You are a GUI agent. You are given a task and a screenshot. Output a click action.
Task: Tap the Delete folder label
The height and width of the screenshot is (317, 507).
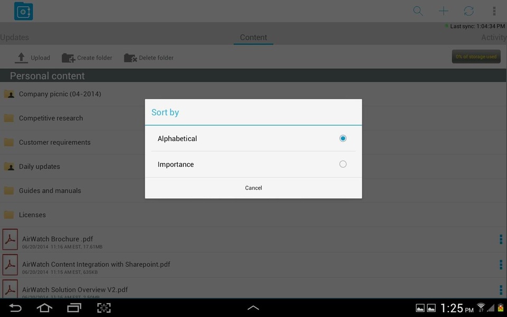(156, 58)
